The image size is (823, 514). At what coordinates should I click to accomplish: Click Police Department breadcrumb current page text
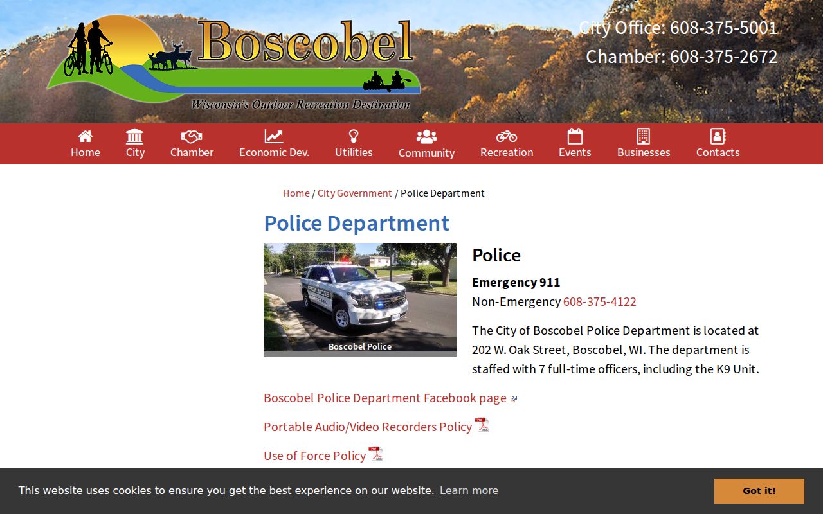[442, 193]
